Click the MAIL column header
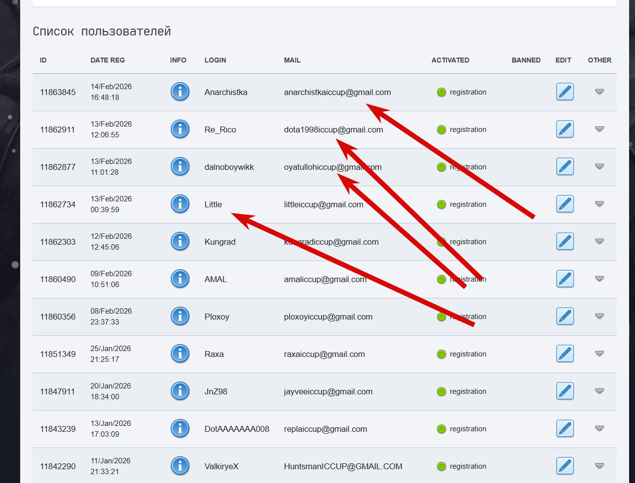This screenshot has height=483, width=635. point(292,60)
